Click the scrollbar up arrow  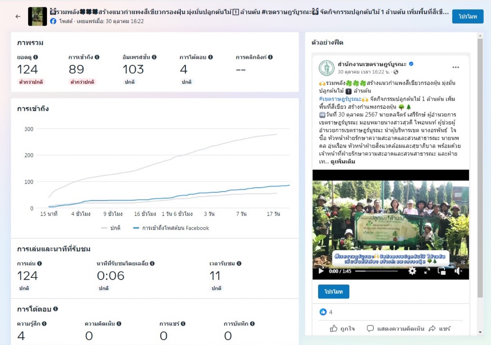480,36
